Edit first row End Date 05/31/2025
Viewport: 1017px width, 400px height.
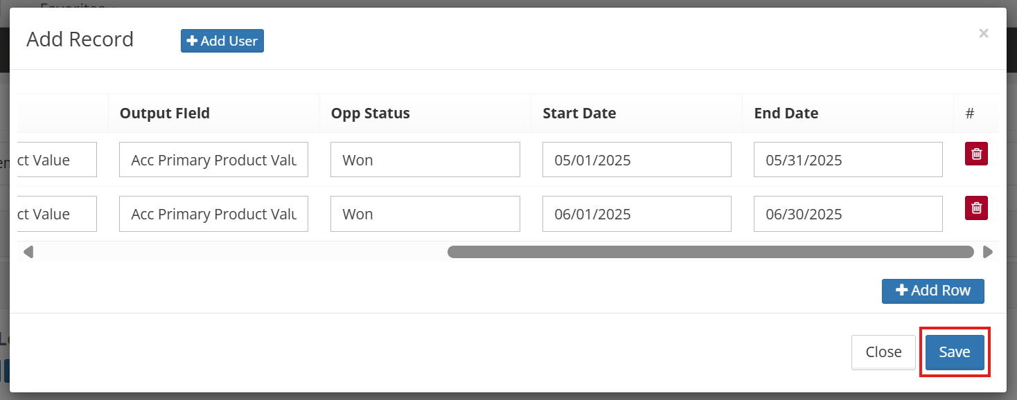[847, 160]
